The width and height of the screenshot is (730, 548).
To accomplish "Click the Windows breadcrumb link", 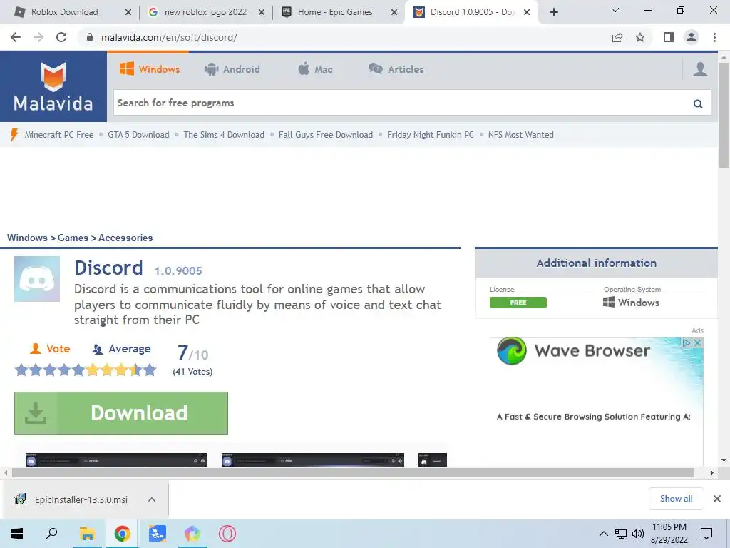I will tap(27, 238).
